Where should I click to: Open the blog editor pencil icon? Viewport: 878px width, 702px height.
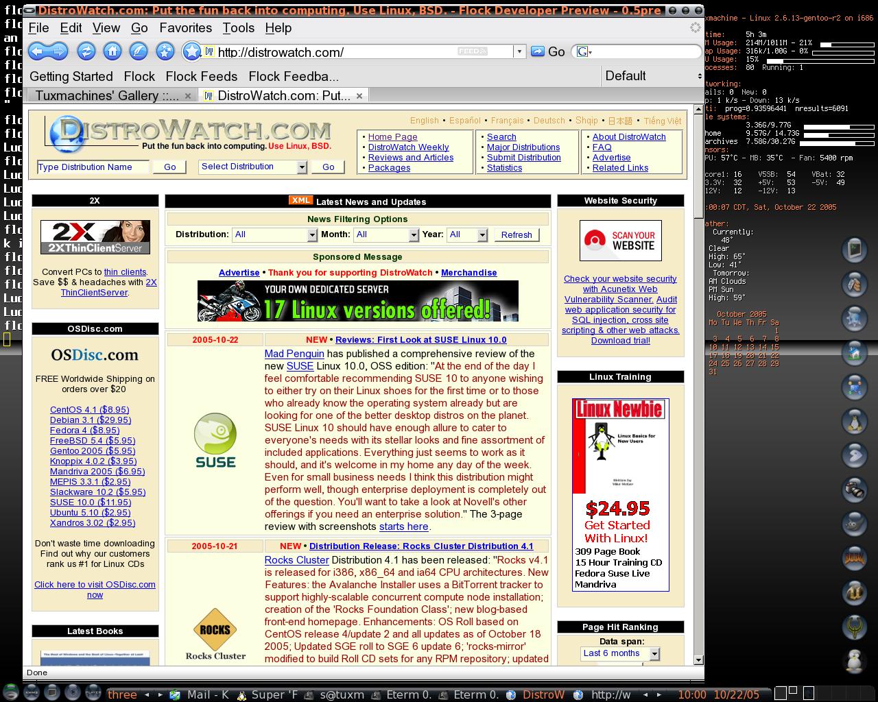point(139,51)
